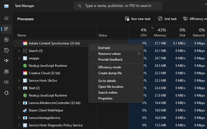Select Open file location menu entry
The width and height of the screenshot is (207, 129).
[x=111, y=87]
